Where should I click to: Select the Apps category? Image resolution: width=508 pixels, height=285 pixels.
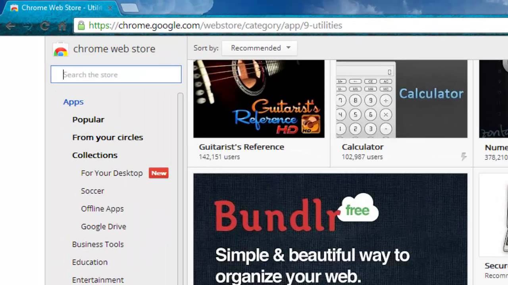click(x=73, y=102)
